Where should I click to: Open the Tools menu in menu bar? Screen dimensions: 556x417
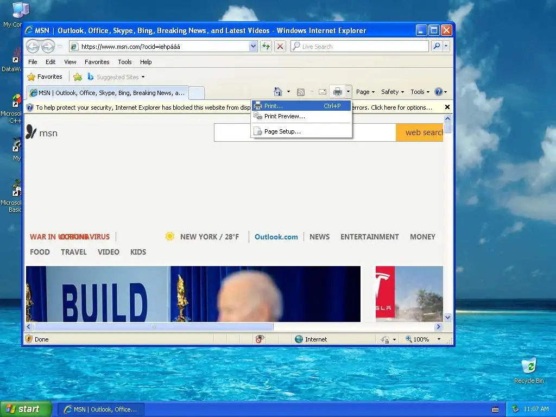click(x=125, y=62)
